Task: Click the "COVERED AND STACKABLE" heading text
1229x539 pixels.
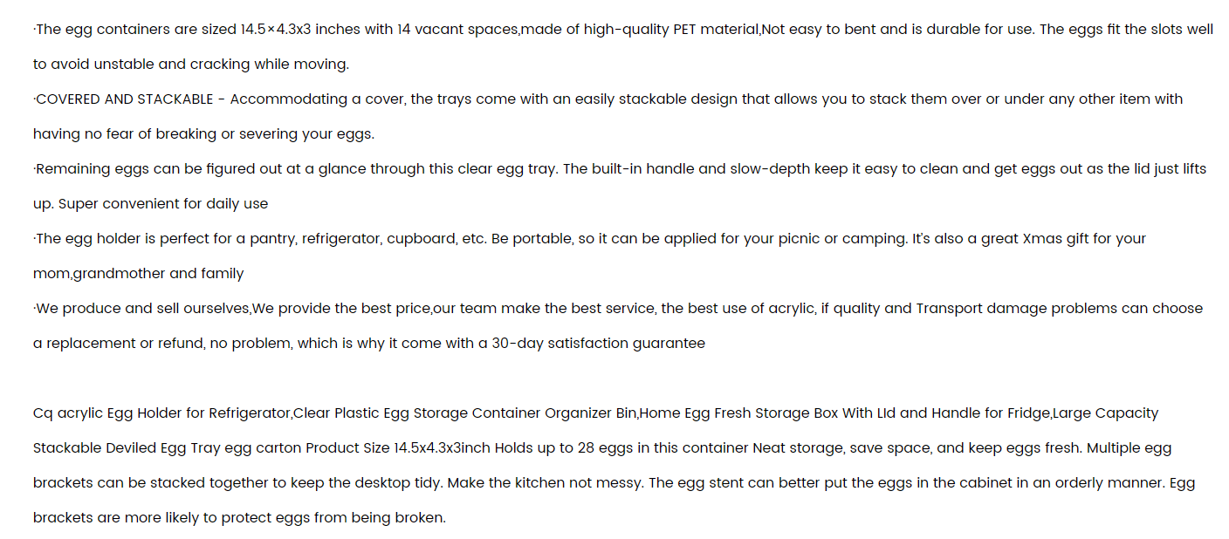Action: (x=125, y=99)
